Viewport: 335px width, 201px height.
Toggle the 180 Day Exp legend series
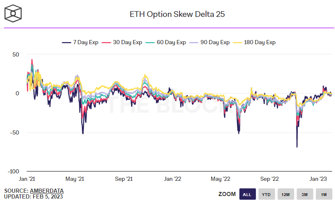254,43
